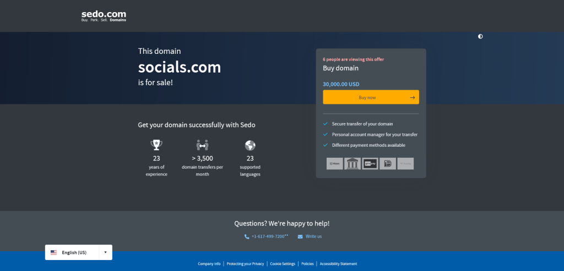The image size is (564, 271).
Task: Click 'Different payment methods available' text
Action: (x=368, y=145)
